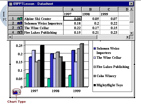This screenshot has height=107, width=141.
Task: Click the vertical scrollbar thumb
Action: coord(132,16)
